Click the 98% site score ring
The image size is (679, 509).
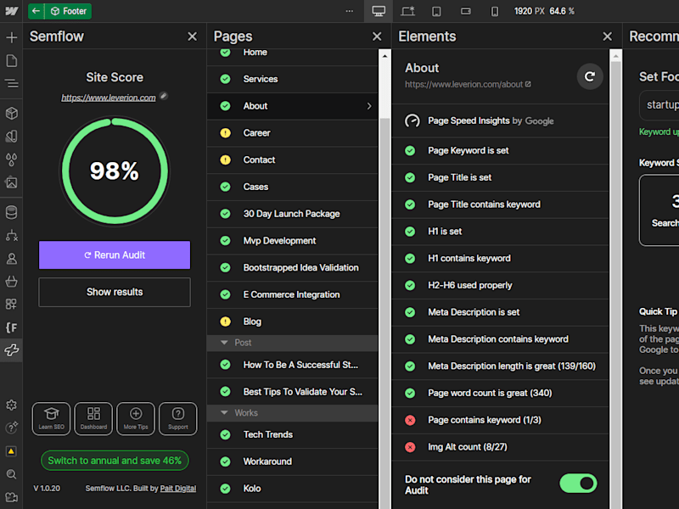(115, 171)
